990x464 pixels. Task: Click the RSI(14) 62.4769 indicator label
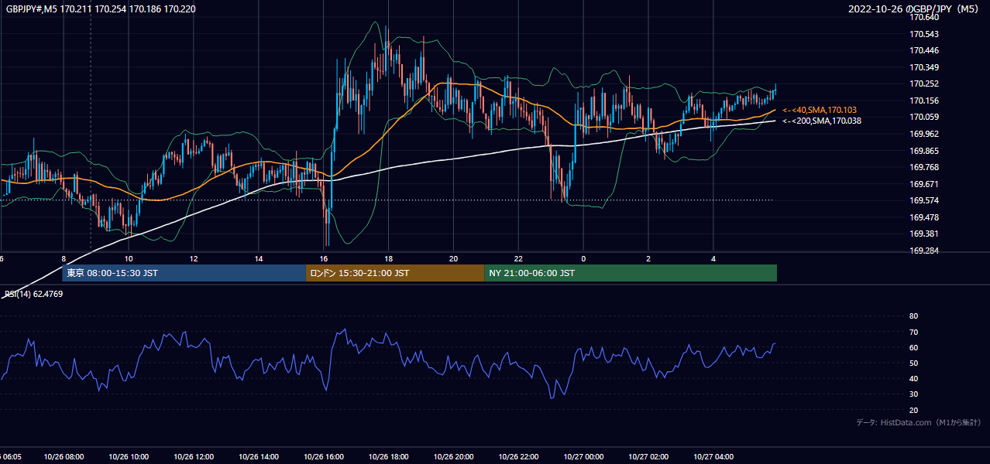pyautogui.click(x=34, y=294)
